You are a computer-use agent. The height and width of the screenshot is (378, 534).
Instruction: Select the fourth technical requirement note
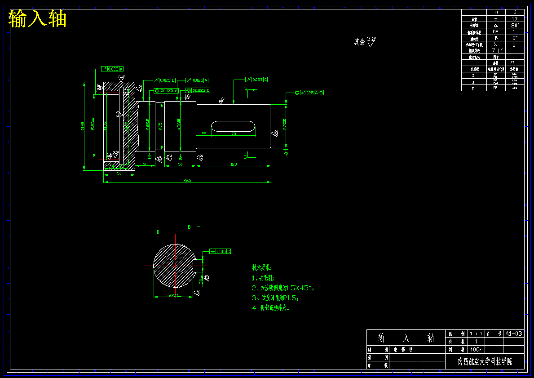pos(271,308)
